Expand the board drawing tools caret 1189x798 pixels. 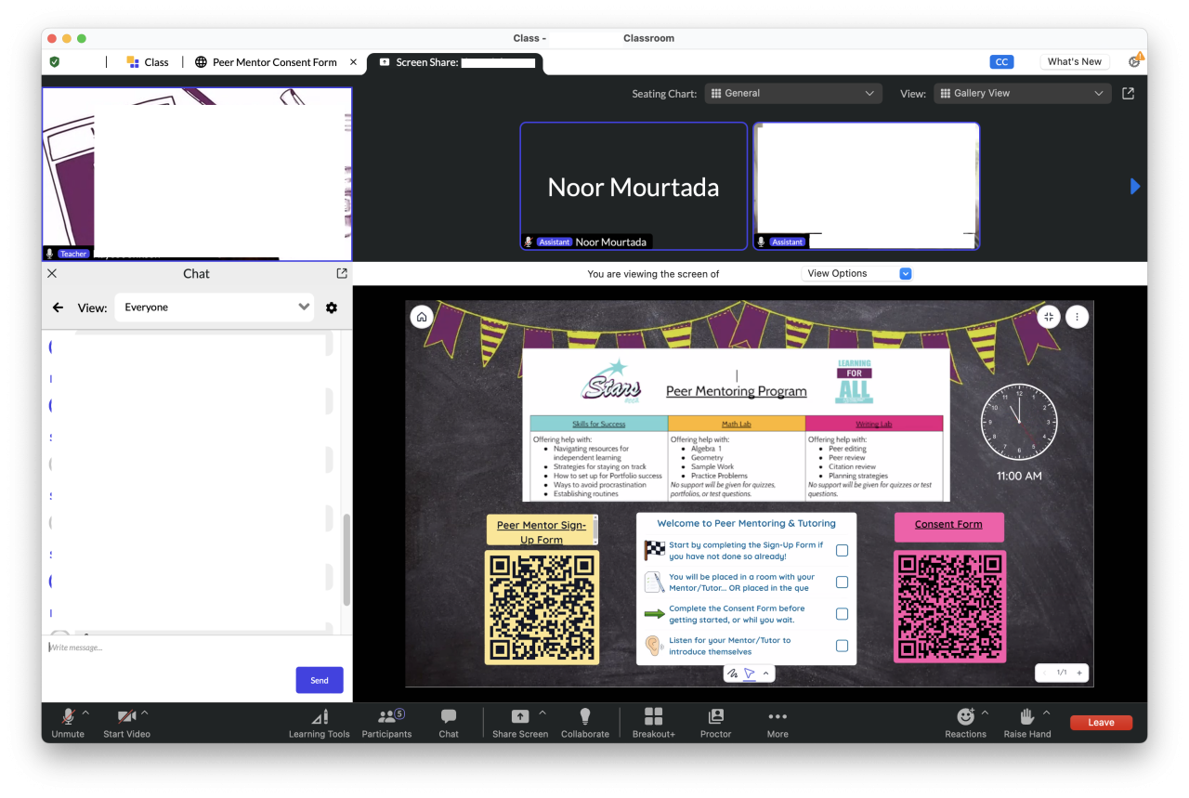point(766,674)
